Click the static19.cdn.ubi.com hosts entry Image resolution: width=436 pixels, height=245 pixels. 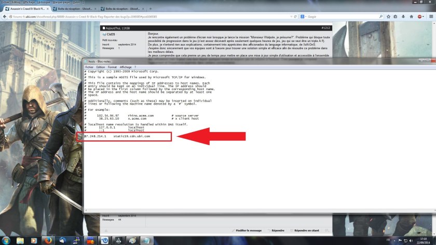tap(117, 136)
